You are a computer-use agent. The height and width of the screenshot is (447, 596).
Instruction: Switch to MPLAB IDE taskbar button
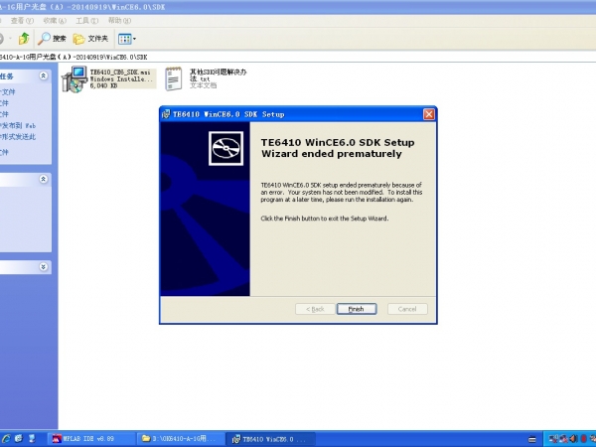pyautogui.click(x=89, y=438)
